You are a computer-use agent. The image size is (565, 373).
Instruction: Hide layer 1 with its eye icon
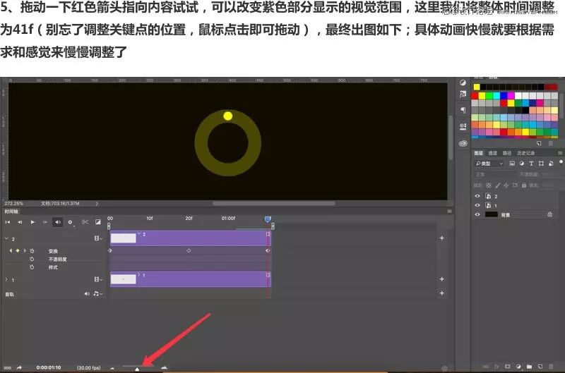click(477, 205)
